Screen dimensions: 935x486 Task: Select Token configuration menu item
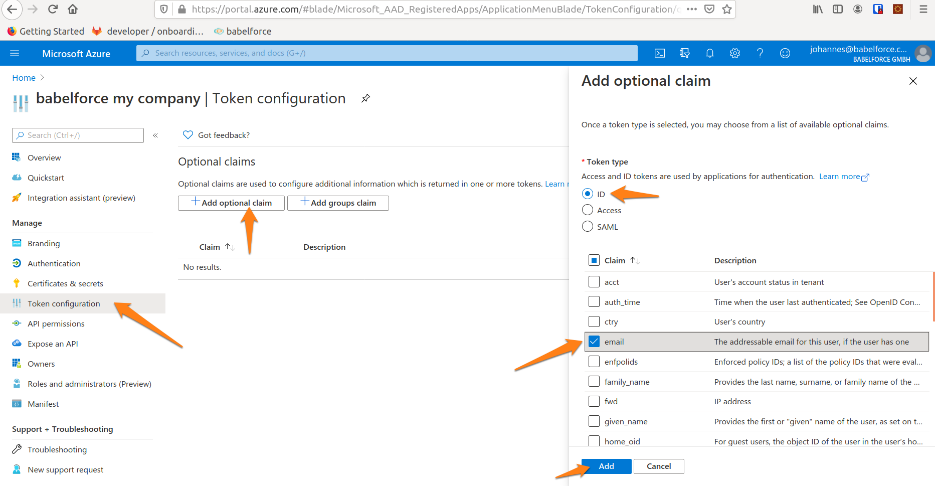[83, 303]
